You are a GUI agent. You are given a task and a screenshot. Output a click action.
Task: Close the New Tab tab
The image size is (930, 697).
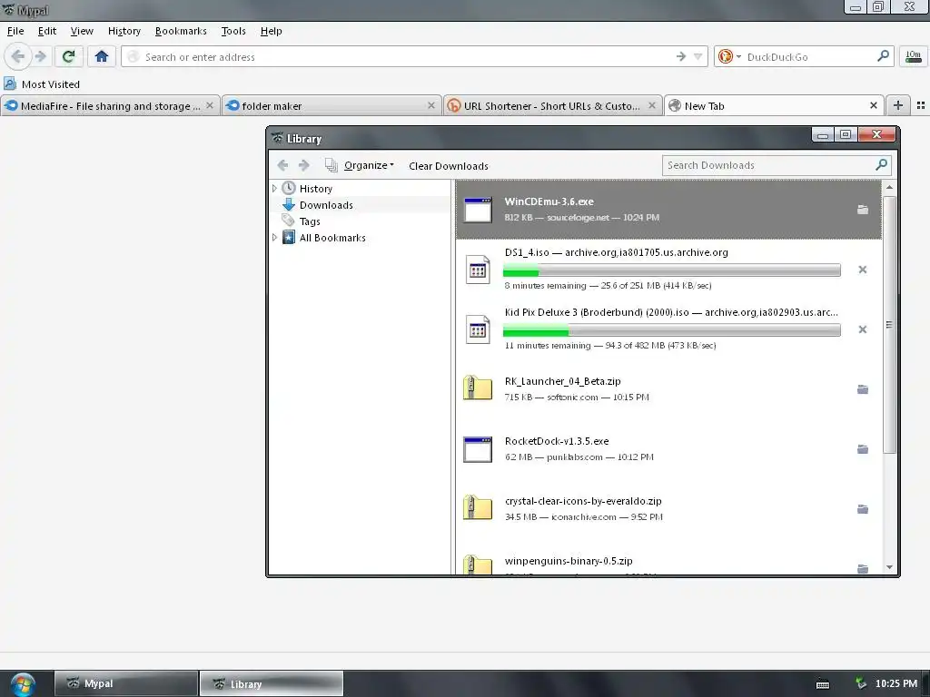tap(873, 105)
